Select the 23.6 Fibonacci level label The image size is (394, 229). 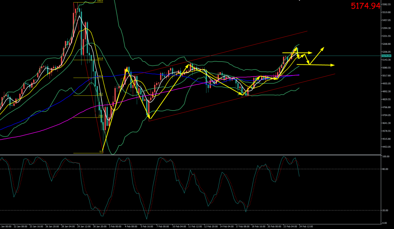pos(100,116)
